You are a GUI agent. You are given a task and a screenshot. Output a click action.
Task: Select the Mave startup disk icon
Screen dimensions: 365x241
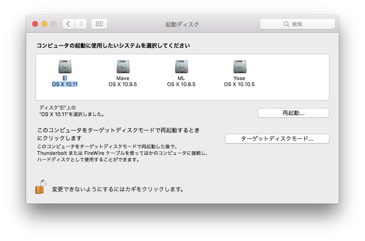pyautogui.click(x=123, y=66)
